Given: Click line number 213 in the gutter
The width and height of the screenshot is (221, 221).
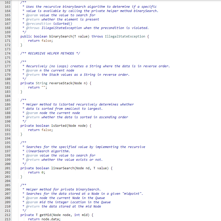Looking at the screenshot, I should coord(7,219).
